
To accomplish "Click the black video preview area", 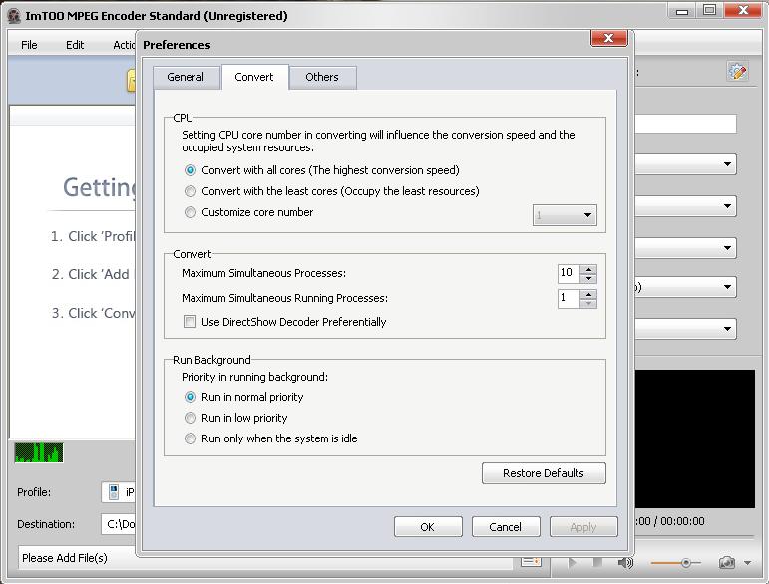I will point(695,438).
